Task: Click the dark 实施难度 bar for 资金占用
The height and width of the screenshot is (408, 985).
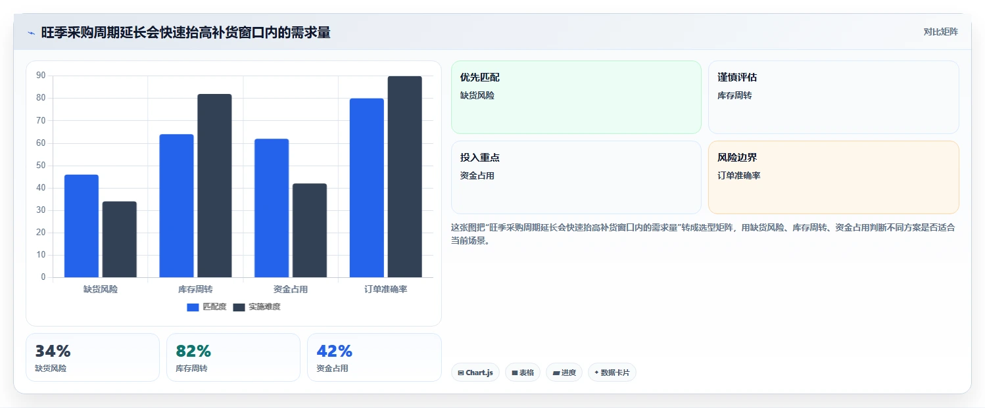Action: point(310,230)
